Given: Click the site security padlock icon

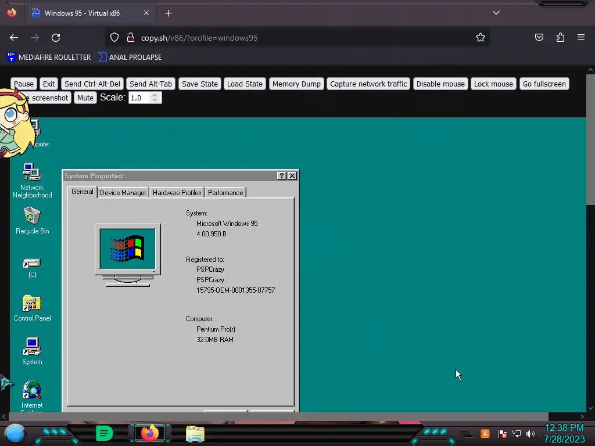Looking at the screenshot, I should click(131, 38).
